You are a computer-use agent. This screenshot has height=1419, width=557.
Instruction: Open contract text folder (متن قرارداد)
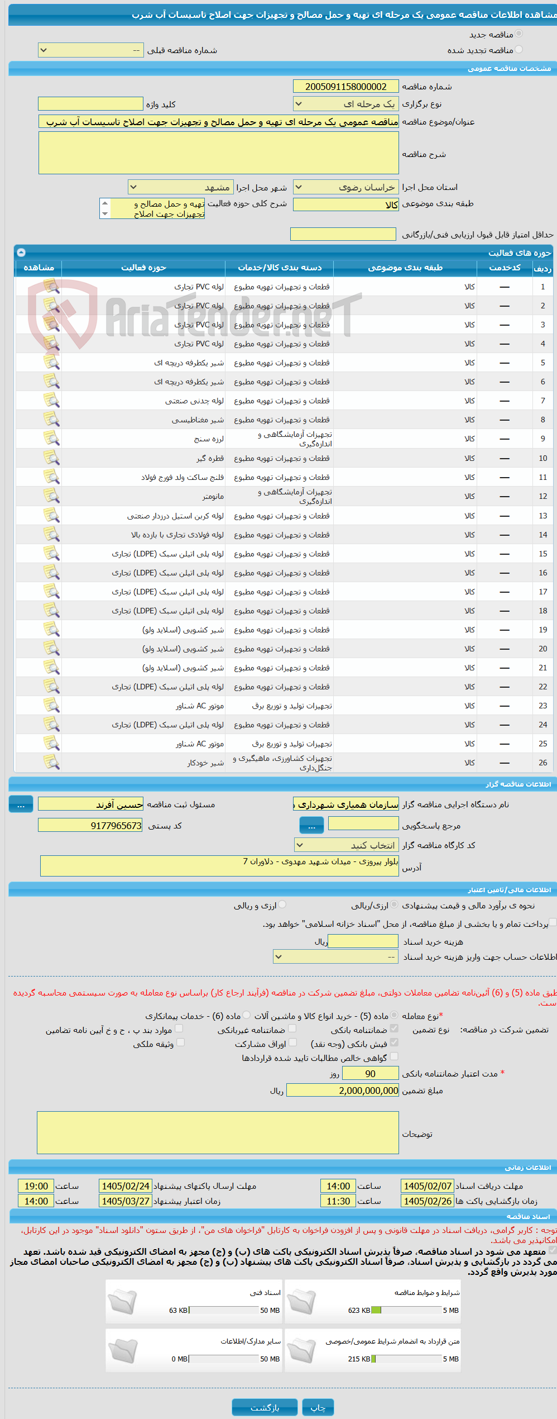(301, 1350)
